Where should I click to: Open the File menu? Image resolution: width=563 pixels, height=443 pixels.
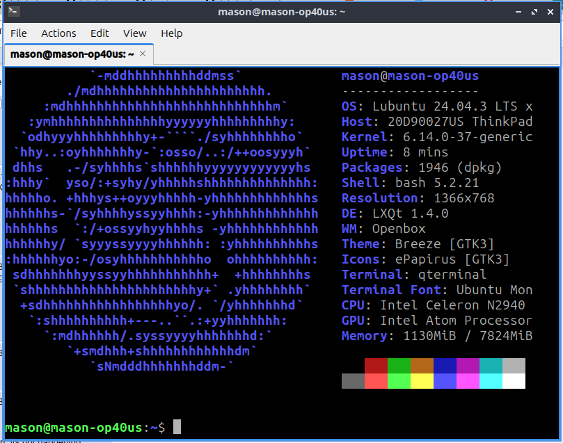coord(18,33)
